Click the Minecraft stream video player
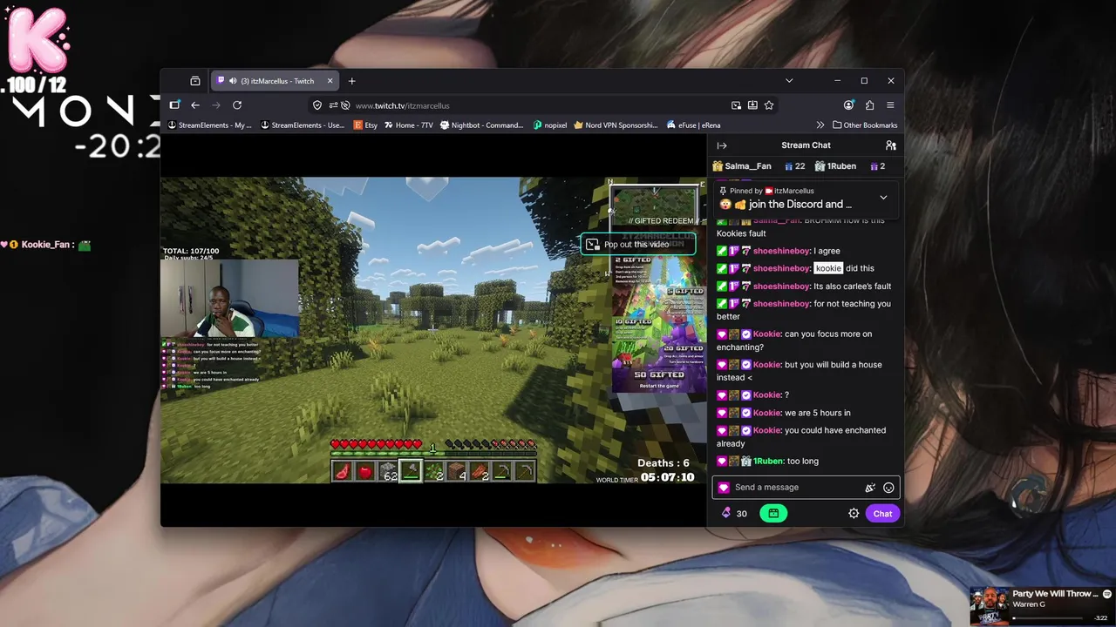The image size is (1116, 627). [433, 330]
